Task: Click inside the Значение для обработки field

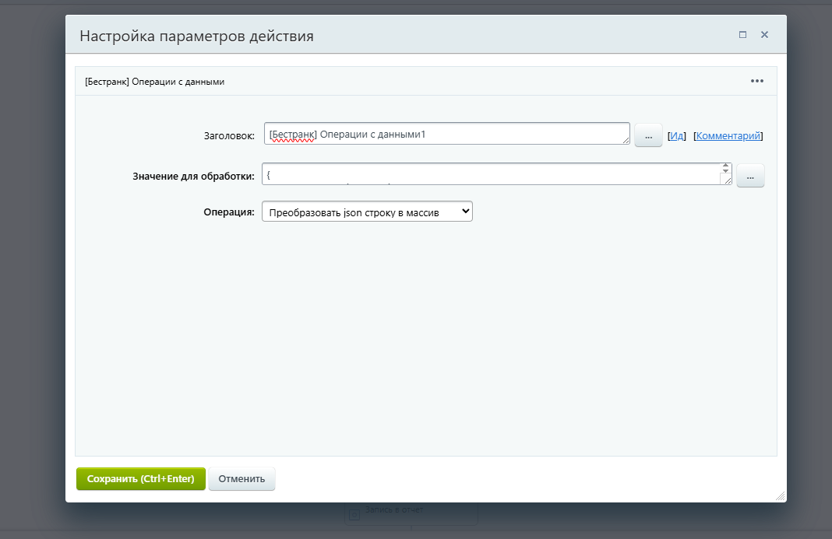Action: point(491,173)
